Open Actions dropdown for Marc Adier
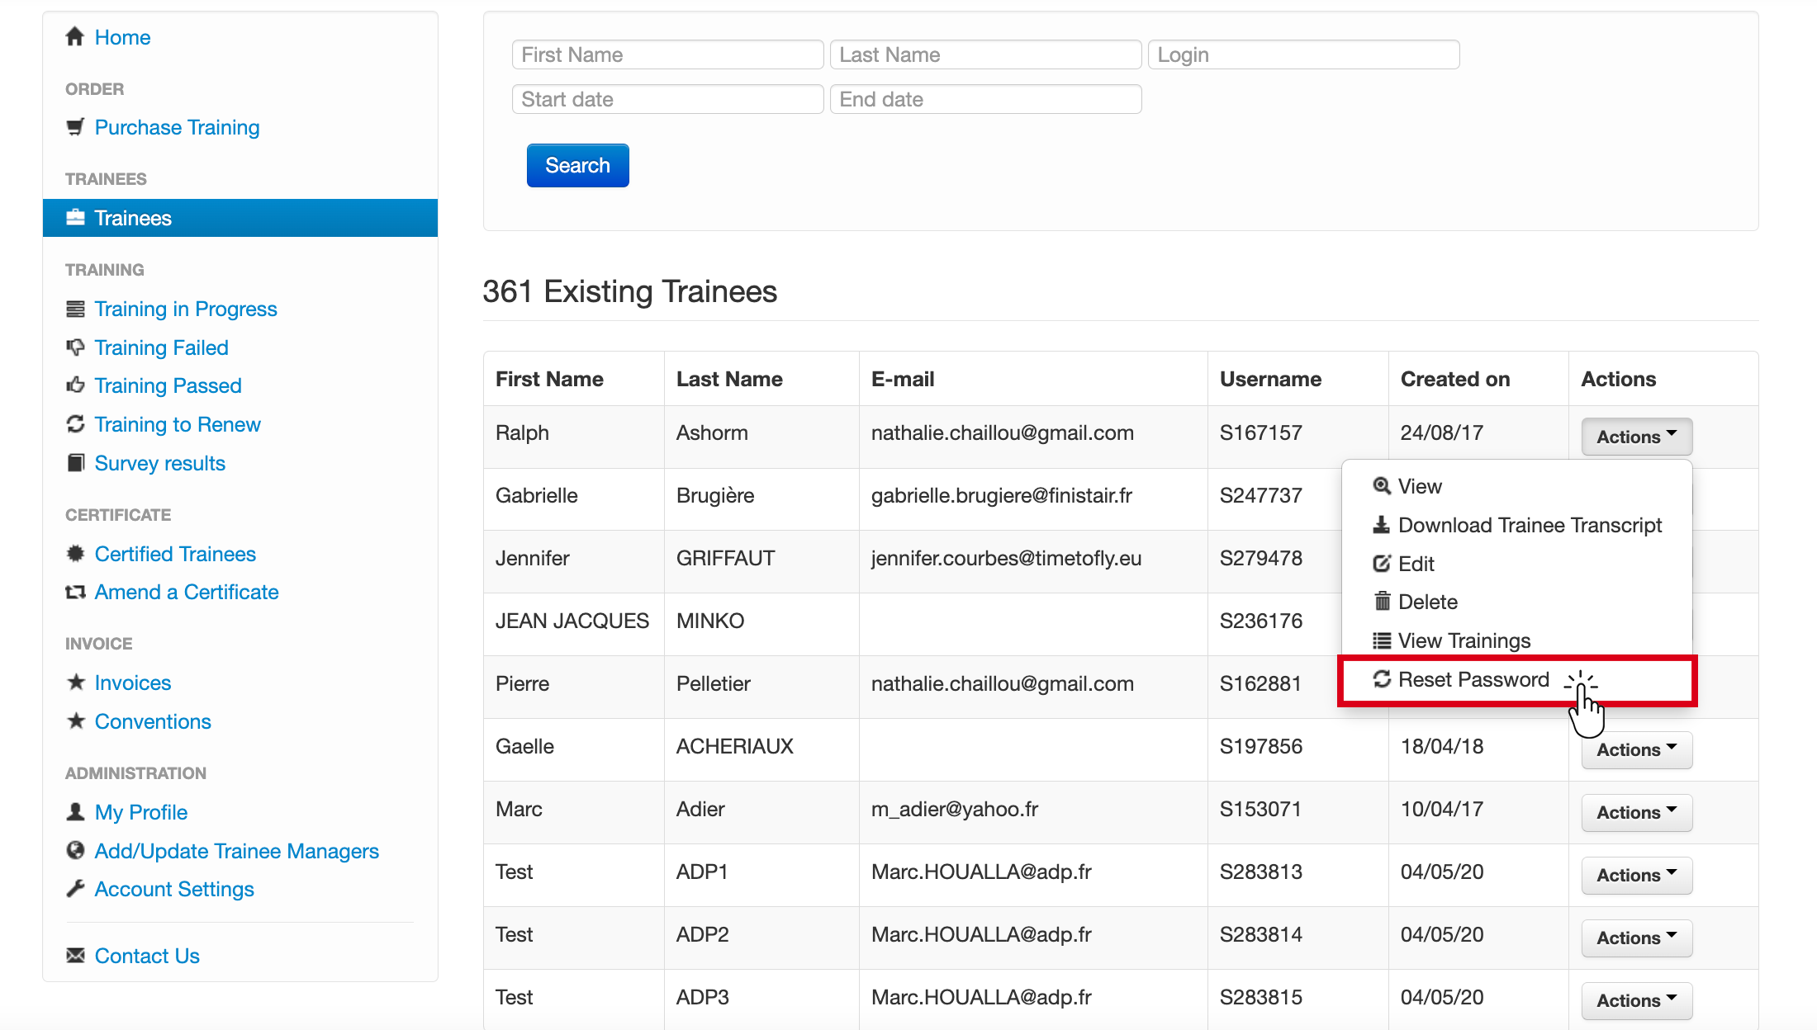 point(1637,812)
